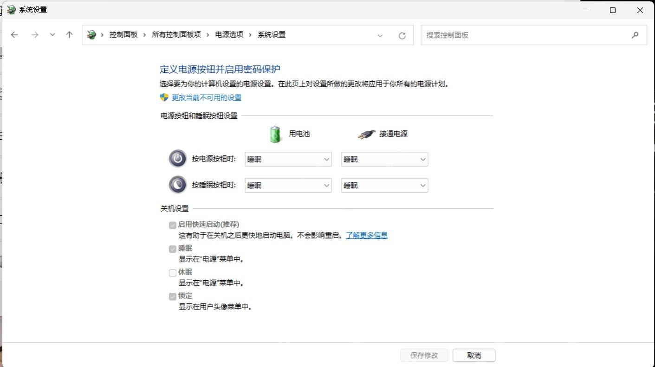655x367 pixels.
Task: Focus the 搜索控制面板 search field
Action: (534, 35)
